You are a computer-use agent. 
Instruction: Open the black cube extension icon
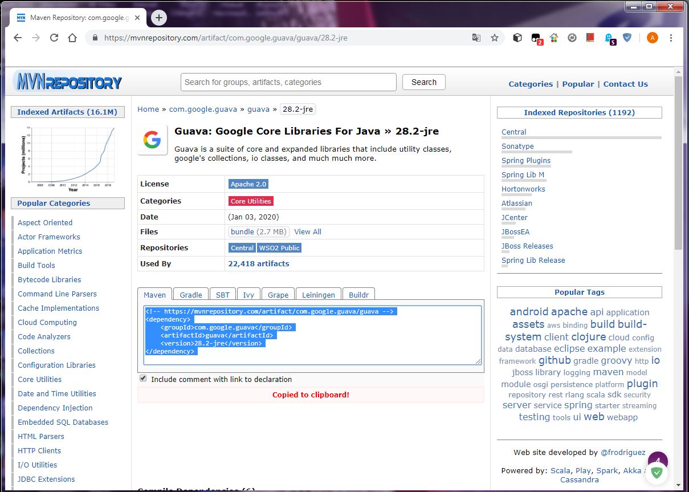(517, 38)
